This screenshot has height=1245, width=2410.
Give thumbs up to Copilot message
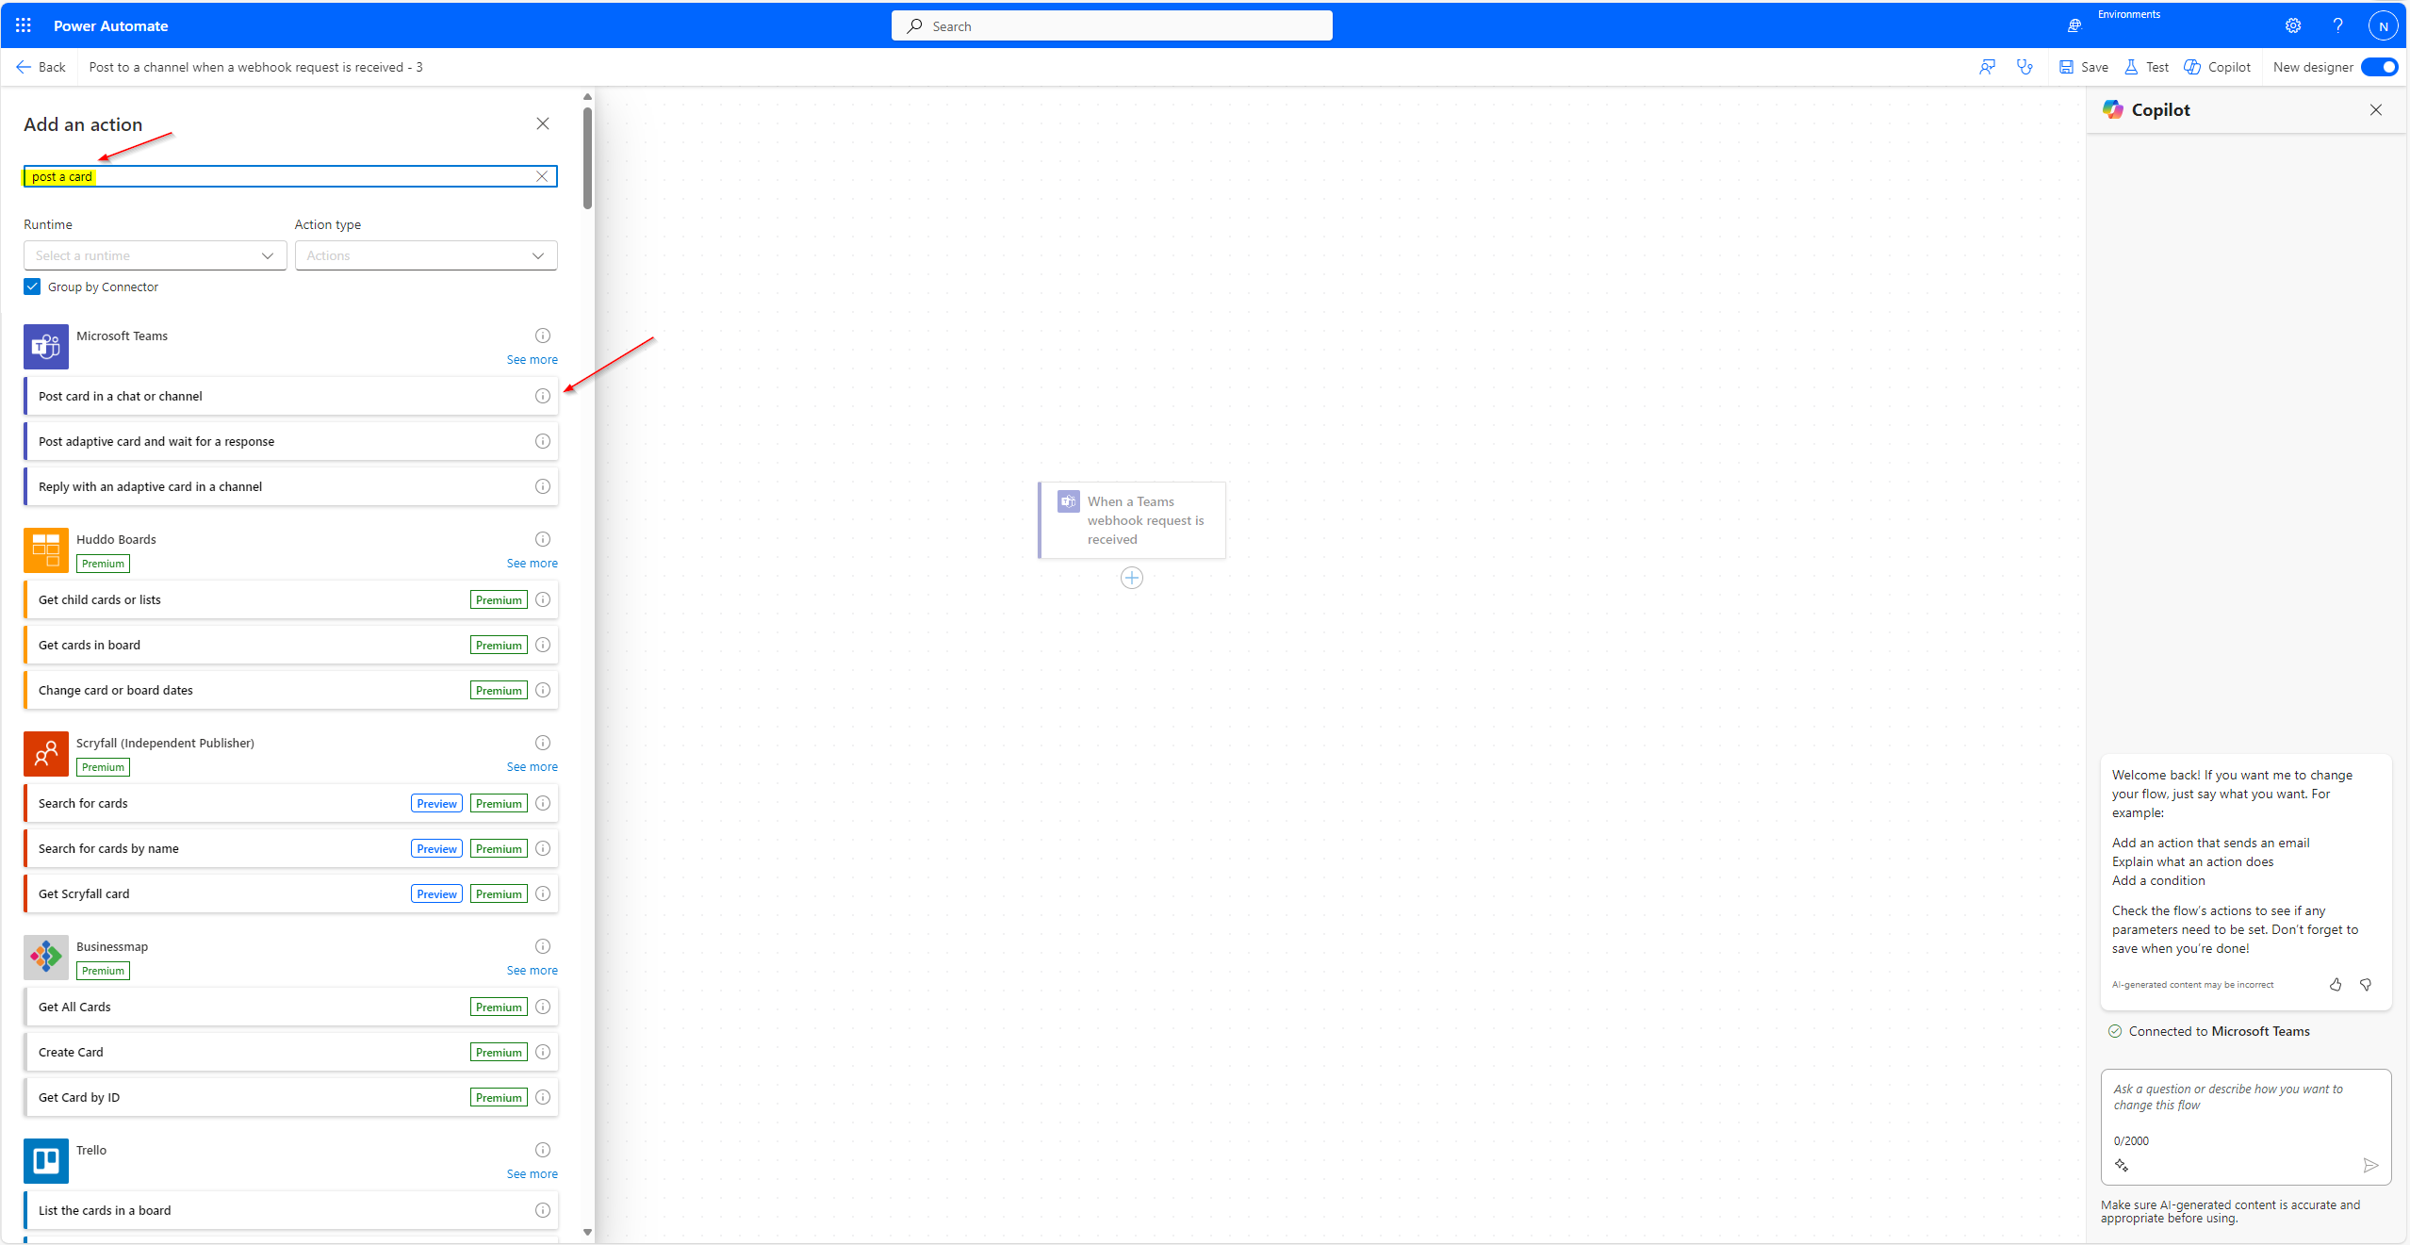point(2336,985)
